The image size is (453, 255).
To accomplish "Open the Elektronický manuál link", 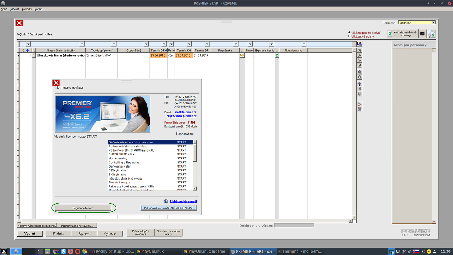I will 183,201.
